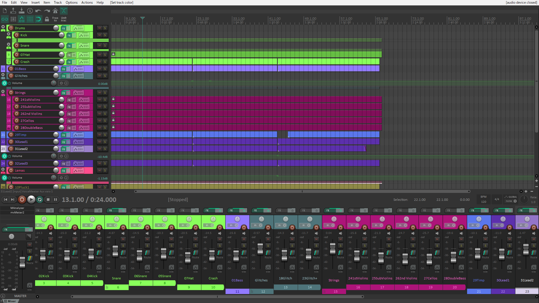
Task: Open 31Lead2 volume envelope settings dropdown
Action: point(63,156)
